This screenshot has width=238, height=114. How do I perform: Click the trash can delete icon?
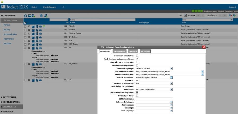click(41, 16)
